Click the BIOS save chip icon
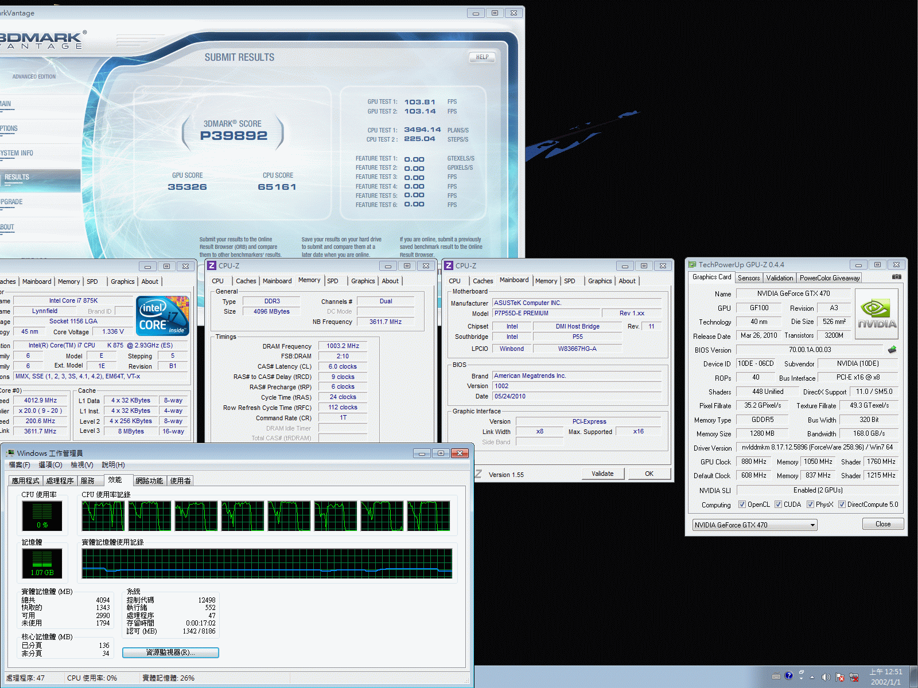Viewport: 918px width, 688px height. (892, 350)
